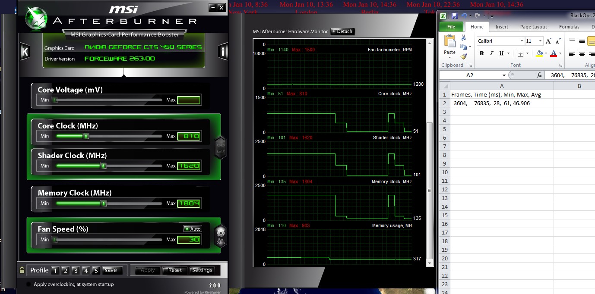Viewport: 595px width, 294px height.
Task: Switch to the Excel Home tab
Action: (477, 27)
